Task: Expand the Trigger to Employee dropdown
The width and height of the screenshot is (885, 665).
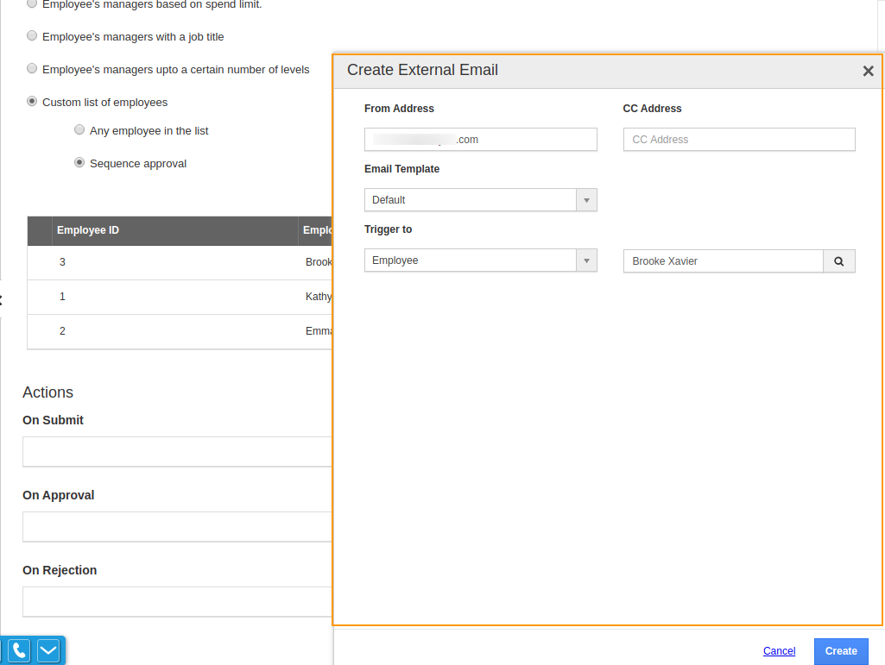Action: [480, 260]
